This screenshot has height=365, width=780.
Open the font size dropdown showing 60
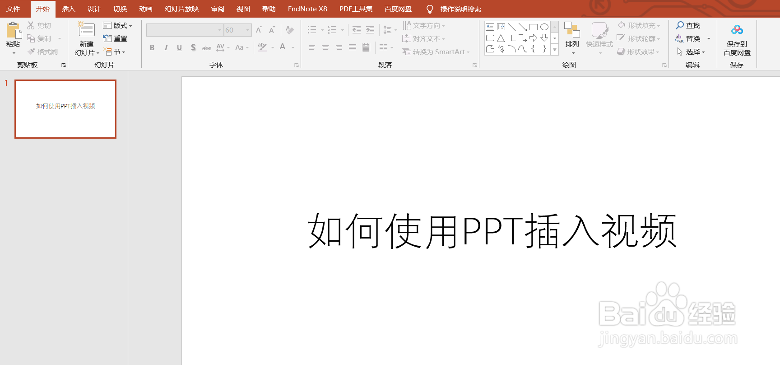(248, 30)
